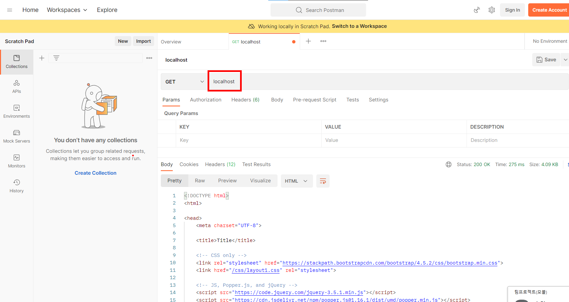Open the Workspaces dropdown
The height and width of the screenshot is (302, 569).
click(67, 10)
